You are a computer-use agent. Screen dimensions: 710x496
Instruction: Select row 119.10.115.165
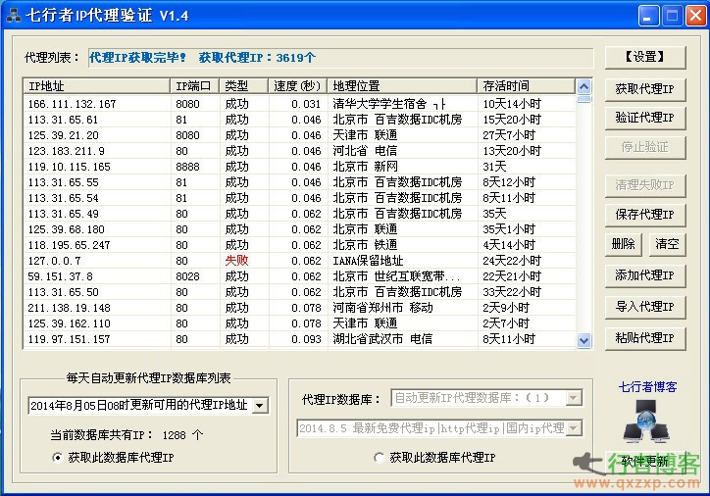click(x=299, y=167)
